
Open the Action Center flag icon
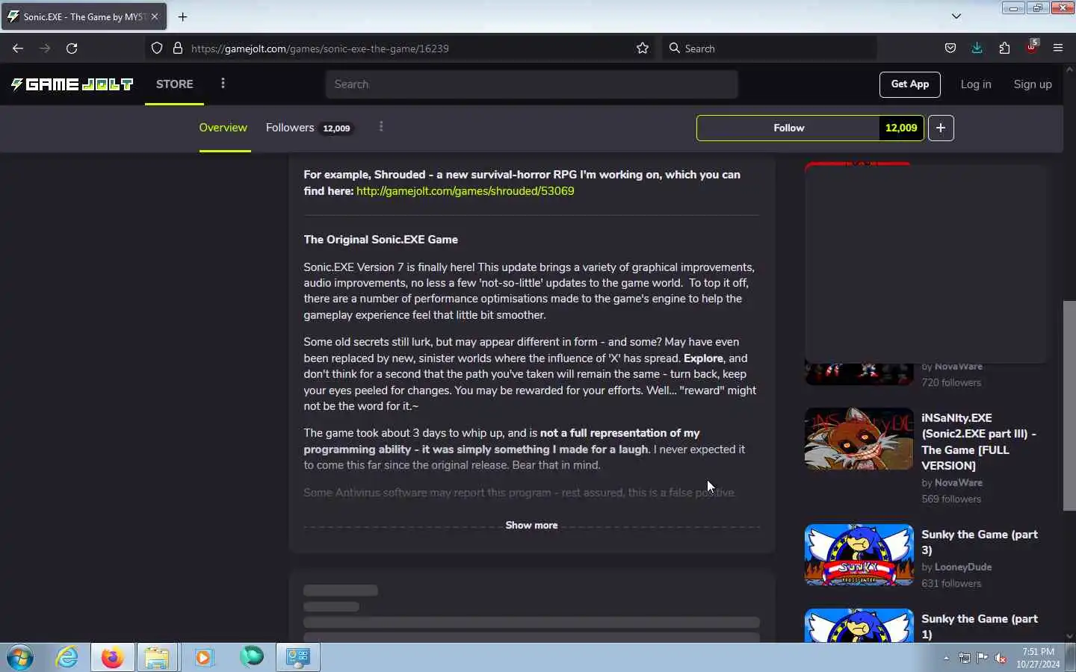click(983, 659)
